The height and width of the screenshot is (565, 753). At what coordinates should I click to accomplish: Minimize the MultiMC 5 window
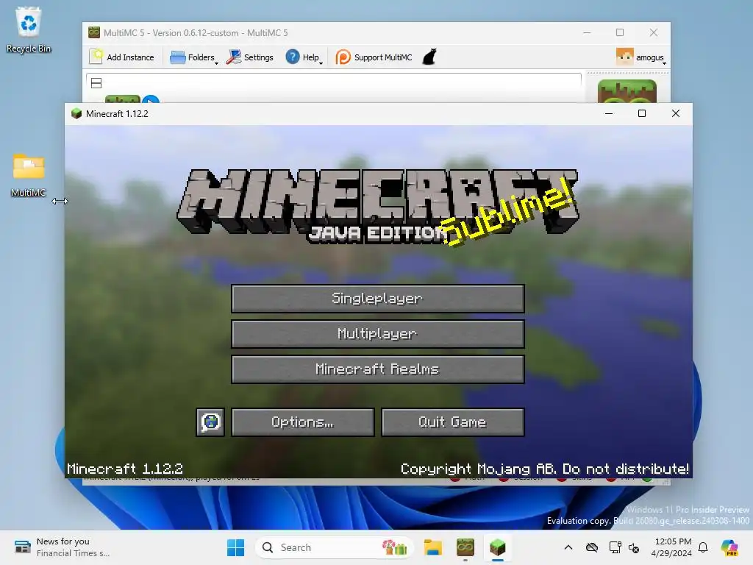click(587, 32)
